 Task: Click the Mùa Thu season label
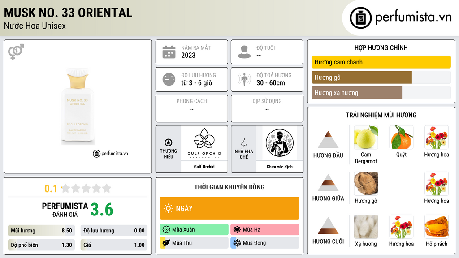(182, 243)
